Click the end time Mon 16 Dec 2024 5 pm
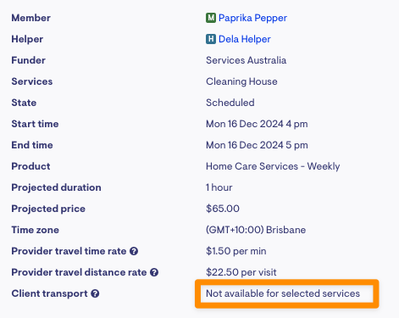The image size is (399, 318). [257, 145]
